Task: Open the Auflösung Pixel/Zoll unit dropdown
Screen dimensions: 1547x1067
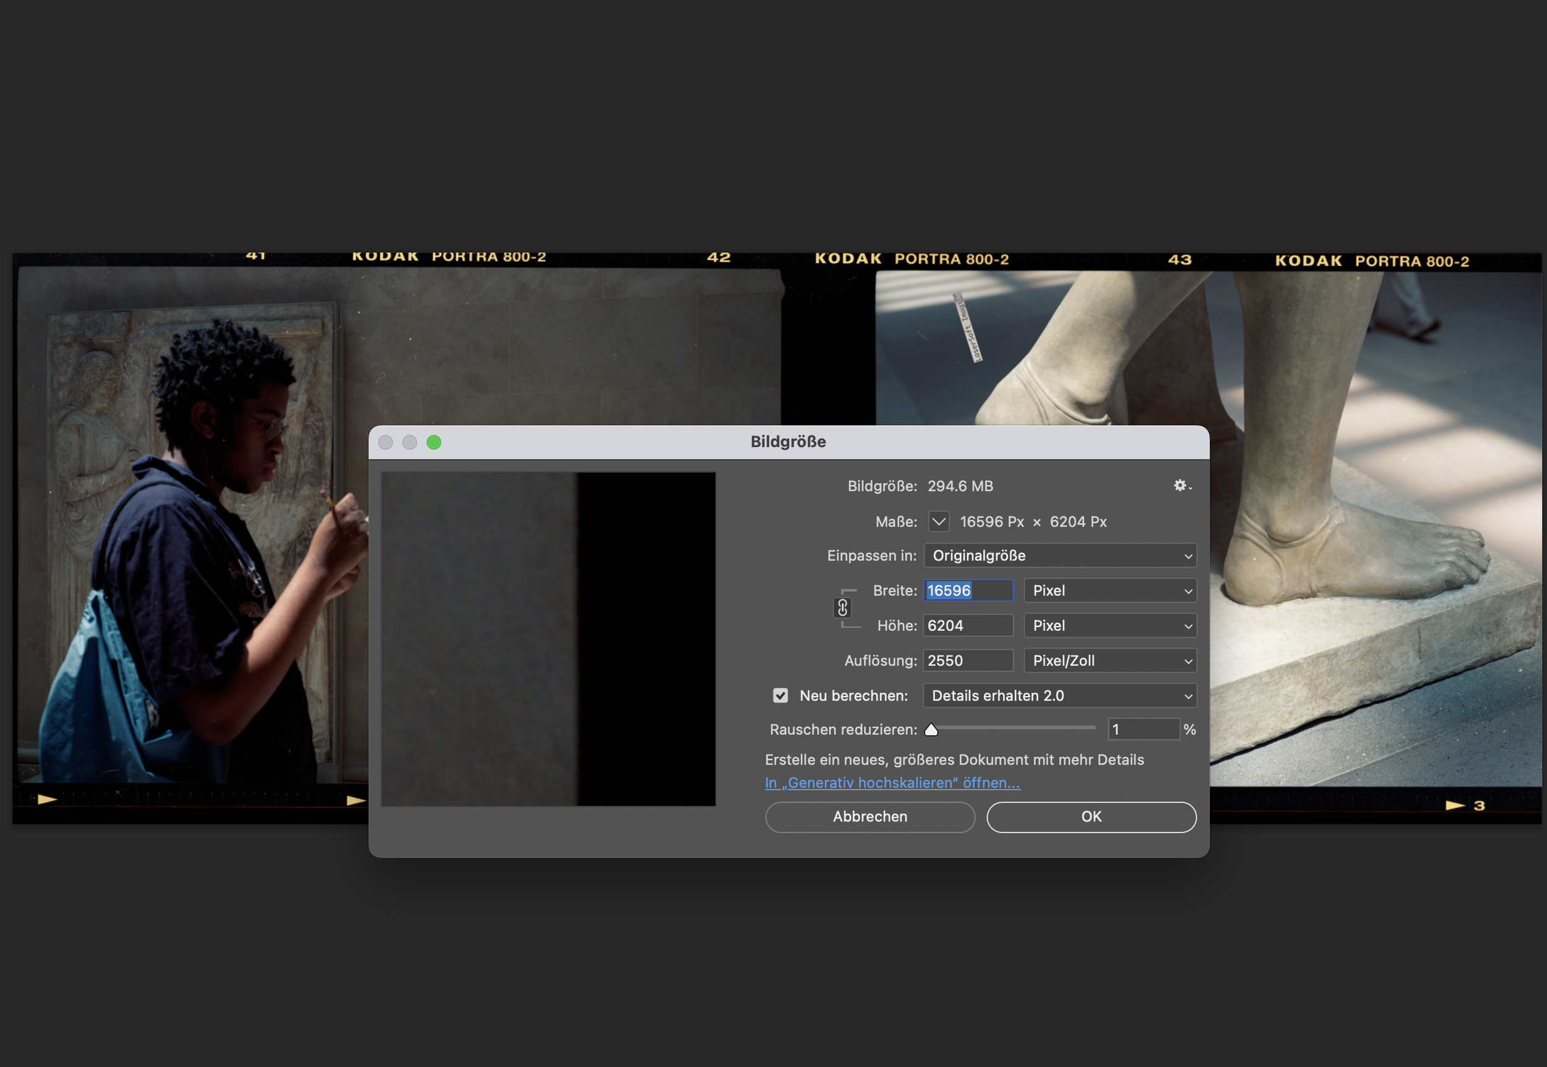Action: [1110, 661]
